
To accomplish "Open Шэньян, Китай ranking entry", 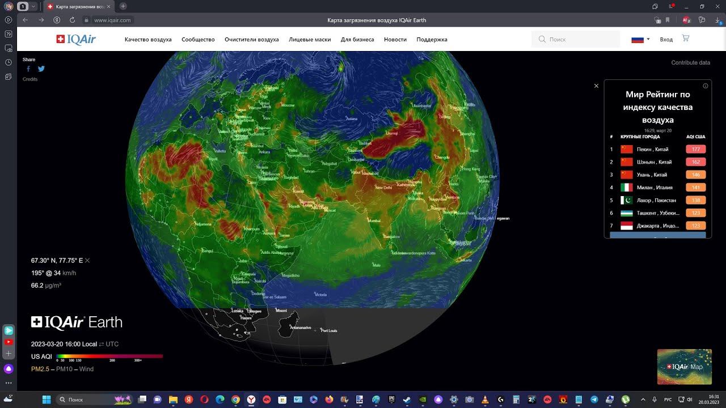I will point(658,162).
